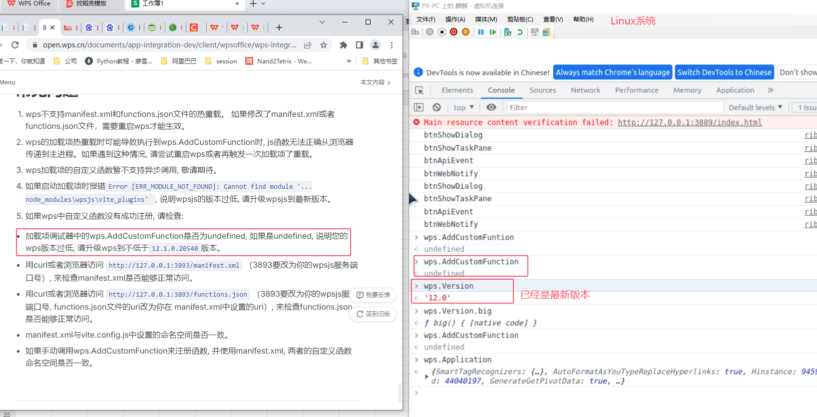The width and height of the screenshot is (817, 417).
Task: Open the Default levels dropdown
Action: (x=755, y=107)
